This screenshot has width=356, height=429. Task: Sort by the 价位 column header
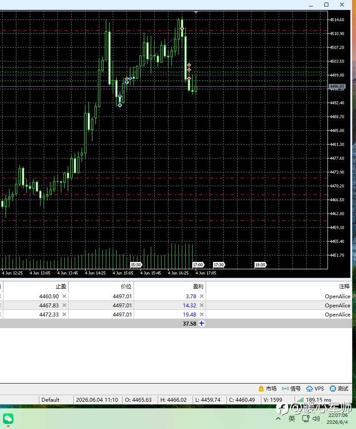click(126, 287)
